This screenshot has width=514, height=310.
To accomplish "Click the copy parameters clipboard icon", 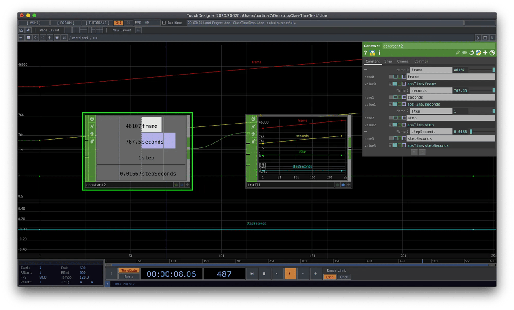I will pyautogui.click(x=471, y=53).
